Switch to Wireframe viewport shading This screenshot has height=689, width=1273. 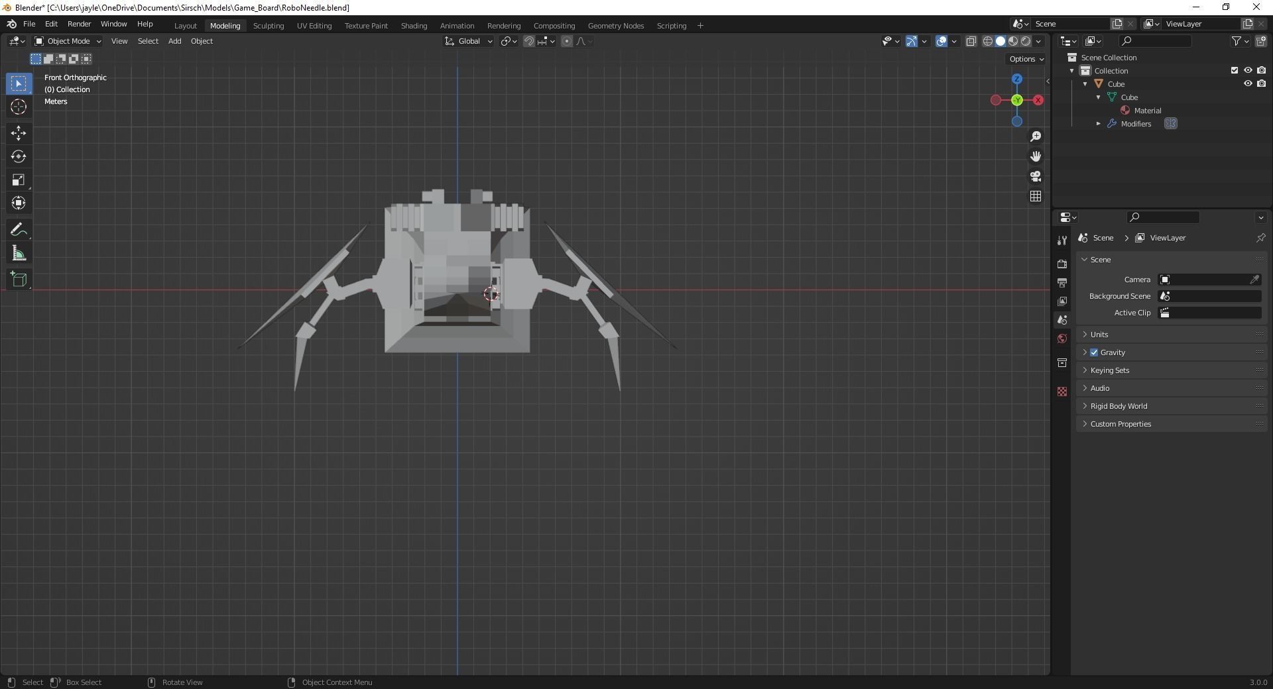988,41
